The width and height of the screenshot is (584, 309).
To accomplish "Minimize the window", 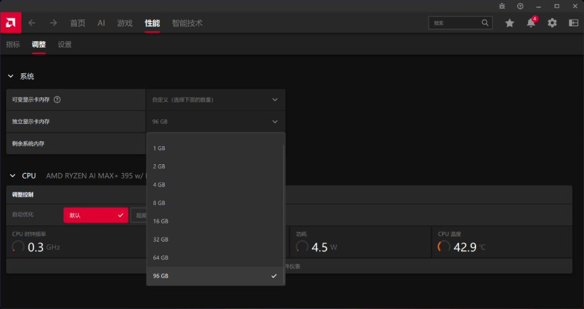I will coord(539,6).
